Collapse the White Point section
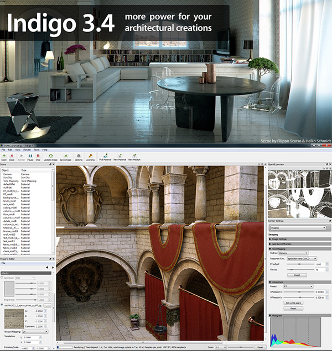This screenshot has width=332, height=351. [x=300, y=282]
